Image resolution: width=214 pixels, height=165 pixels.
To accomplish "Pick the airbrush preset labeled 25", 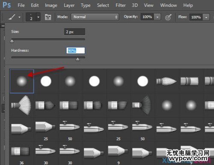I will click(x=118, y=130).
